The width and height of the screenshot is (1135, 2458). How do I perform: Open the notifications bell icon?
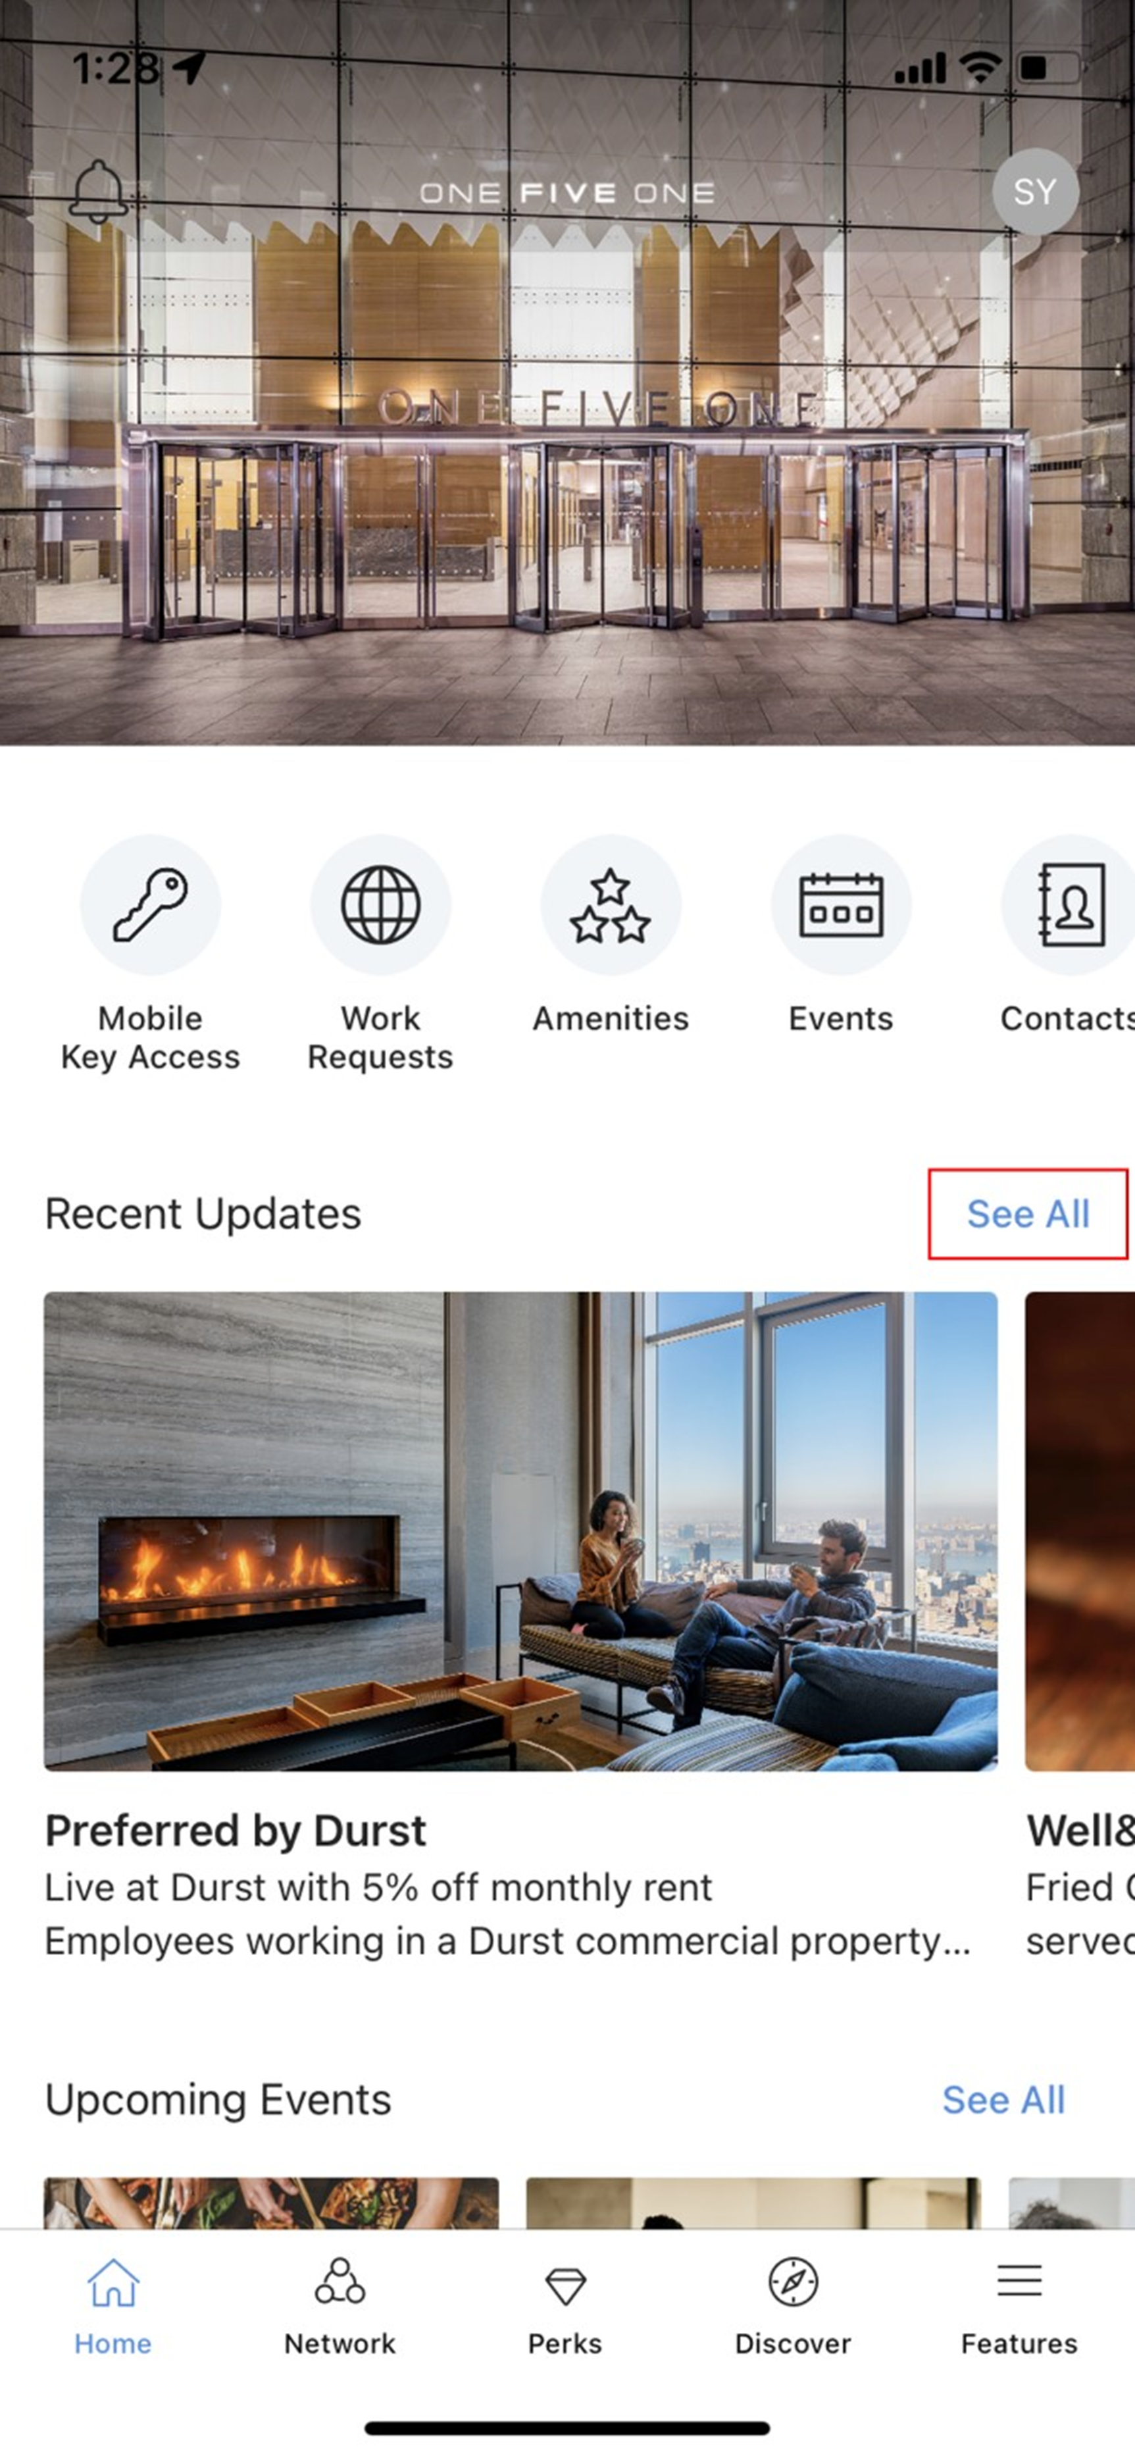pyautogui.click(x=98, y=192)
